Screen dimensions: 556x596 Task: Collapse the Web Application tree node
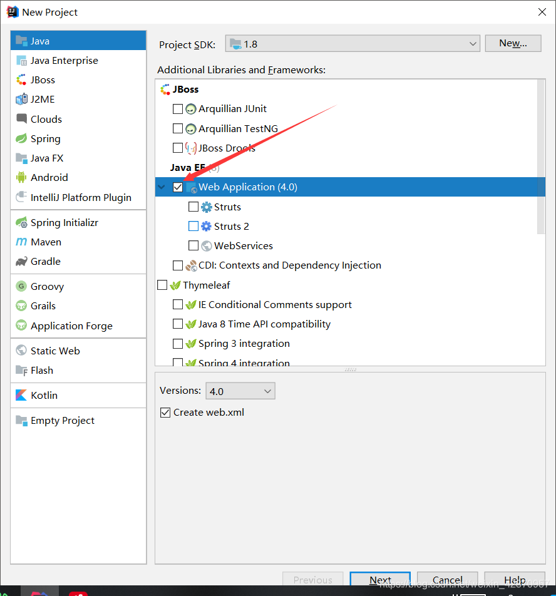tap(162, 187)
